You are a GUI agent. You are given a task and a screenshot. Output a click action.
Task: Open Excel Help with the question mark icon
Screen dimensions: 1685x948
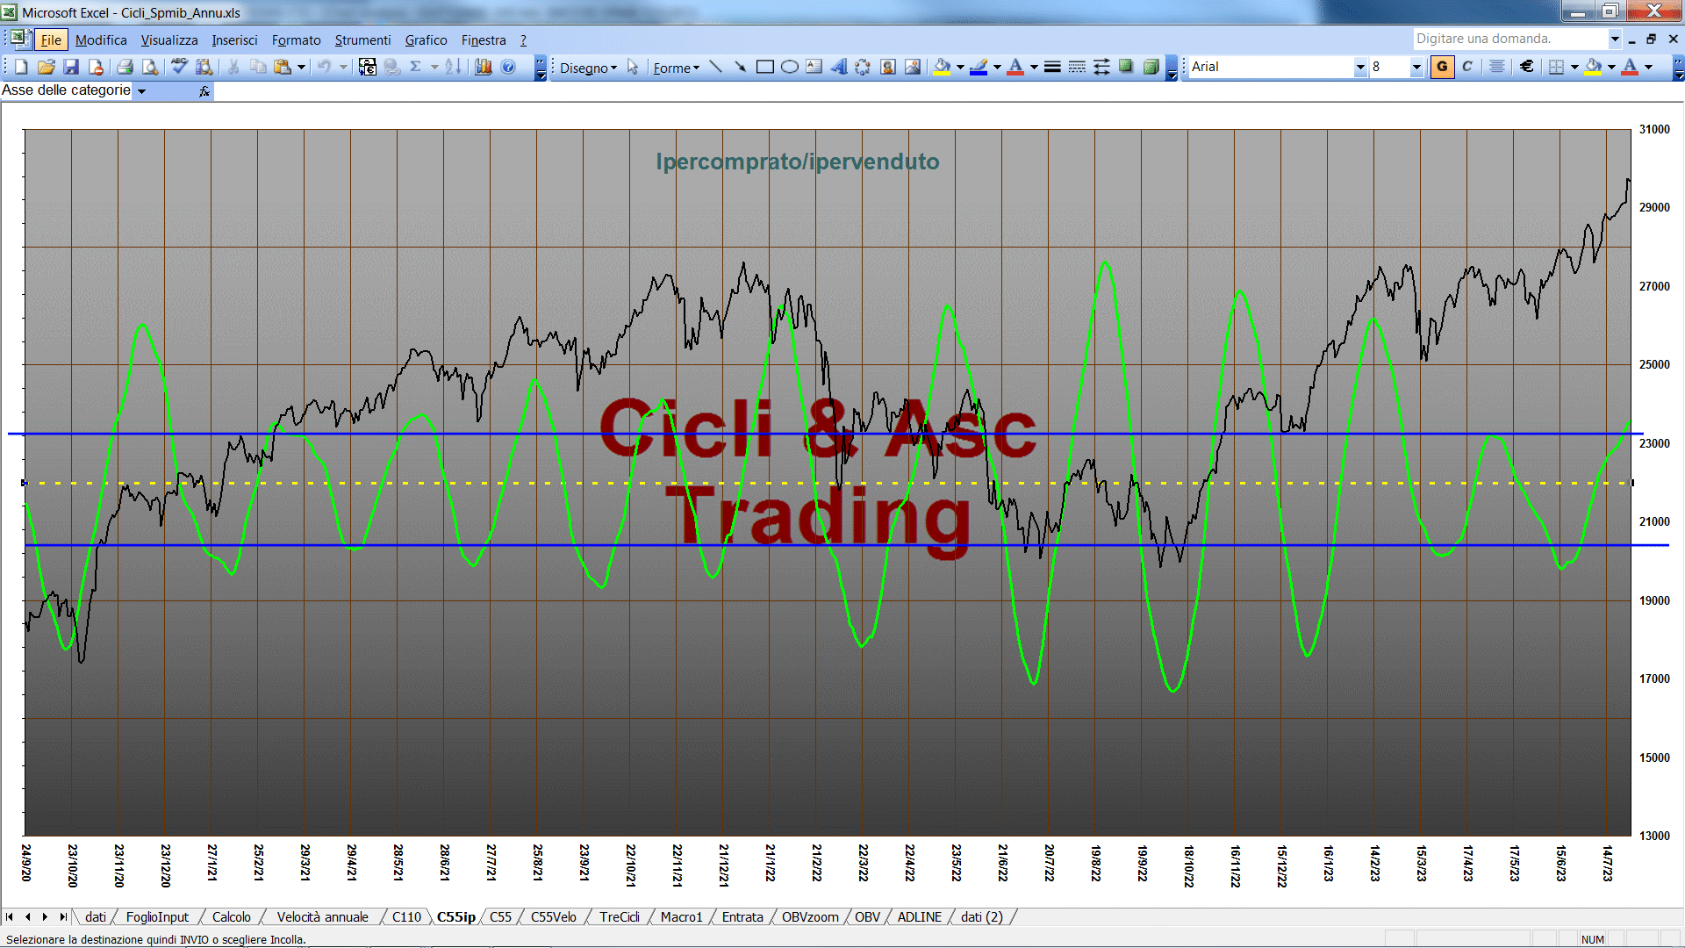[x=508, y=67]
